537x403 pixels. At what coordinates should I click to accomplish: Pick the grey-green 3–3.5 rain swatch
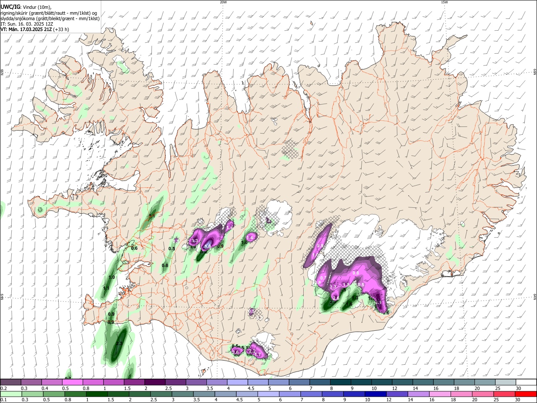pos(182,394)
